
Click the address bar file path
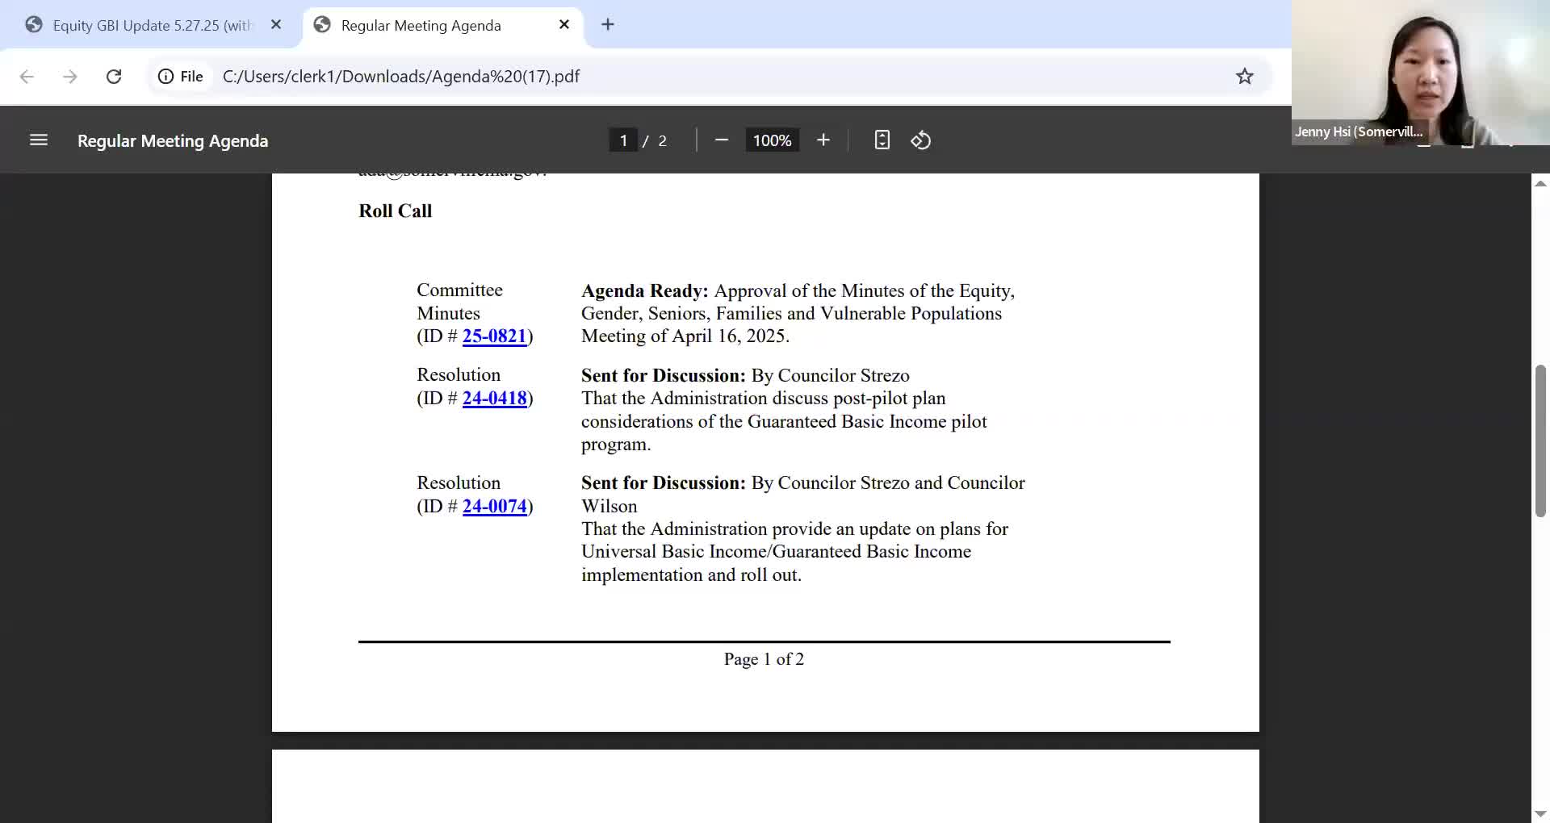(x=401, y=77)
